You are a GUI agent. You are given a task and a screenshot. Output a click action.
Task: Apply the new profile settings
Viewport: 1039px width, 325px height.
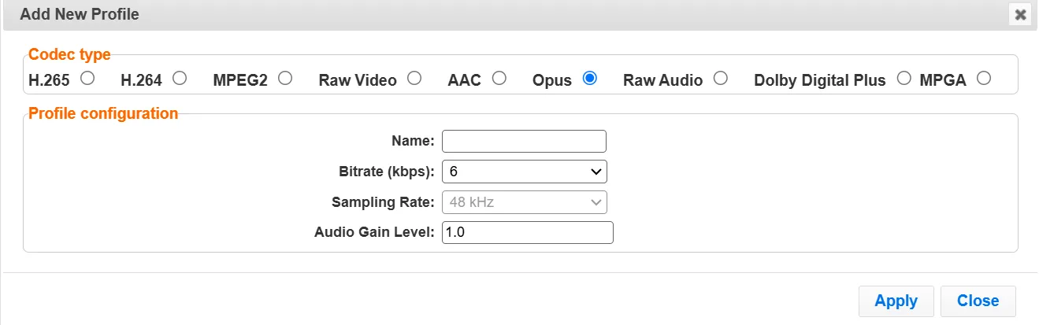coord(896,301)
